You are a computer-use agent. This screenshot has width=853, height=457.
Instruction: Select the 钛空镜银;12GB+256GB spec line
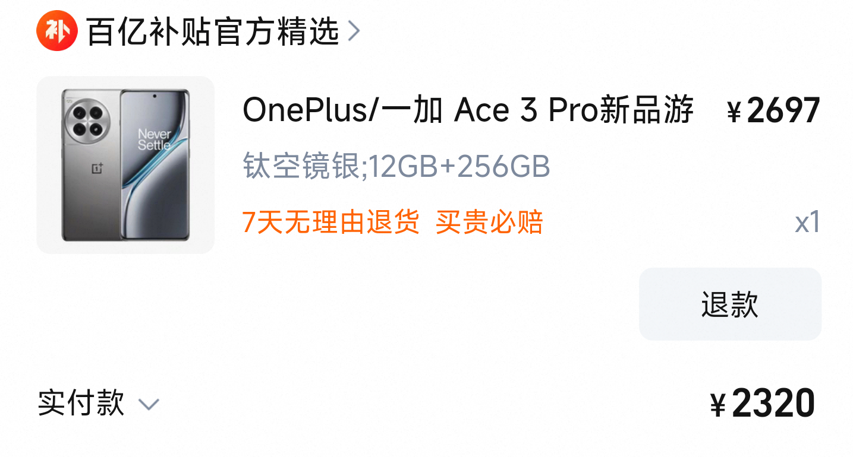coord(396,167)
